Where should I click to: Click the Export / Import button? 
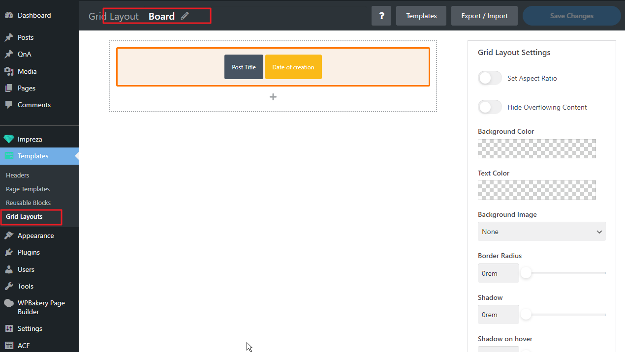click(484, 16)
